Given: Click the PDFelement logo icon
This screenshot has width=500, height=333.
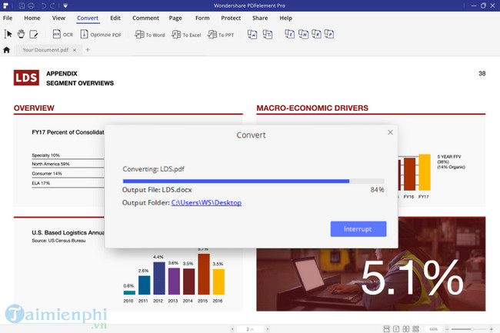Looking at the screenshot, I should [5, 5].
